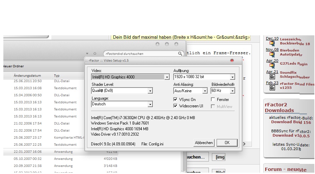Open the Video adapter dropdown
This screenshot has height=174, width=315.
click(x=167, y=77)
